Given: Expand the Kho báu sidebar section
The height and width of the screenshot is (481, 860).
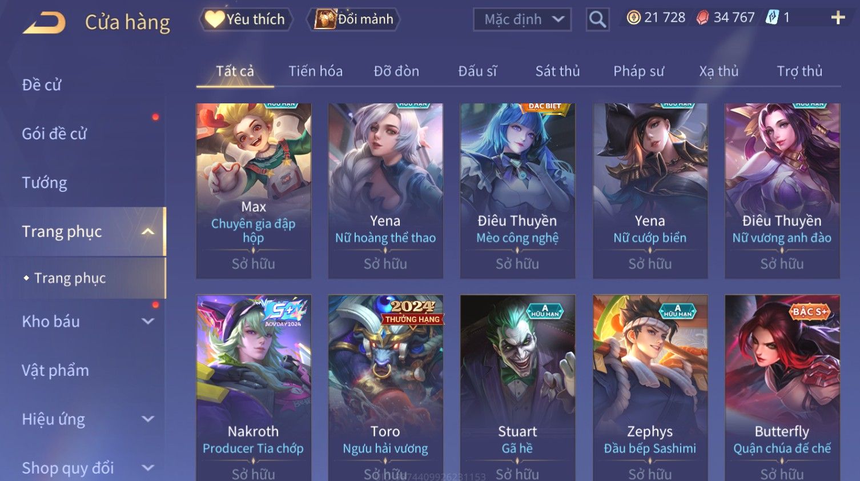Looking at the screenshot, I should coord(148,321).
